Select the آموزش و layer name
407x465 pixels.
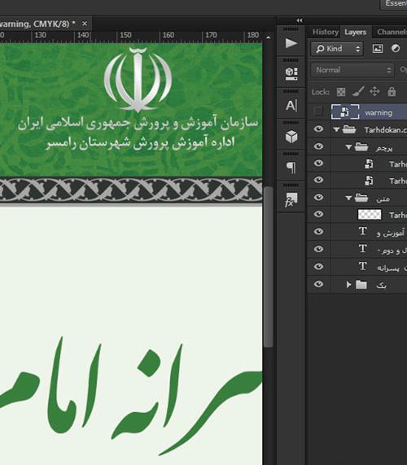391,233
